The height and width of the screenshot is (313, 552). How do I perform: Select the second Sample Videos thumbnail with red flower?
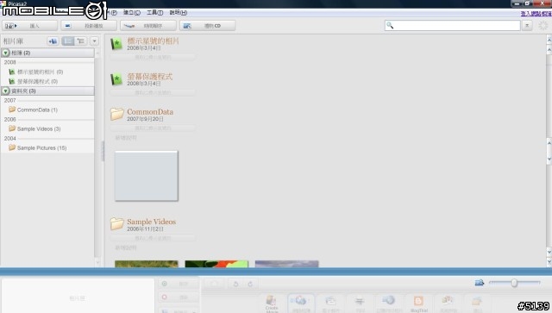[216, 264]
